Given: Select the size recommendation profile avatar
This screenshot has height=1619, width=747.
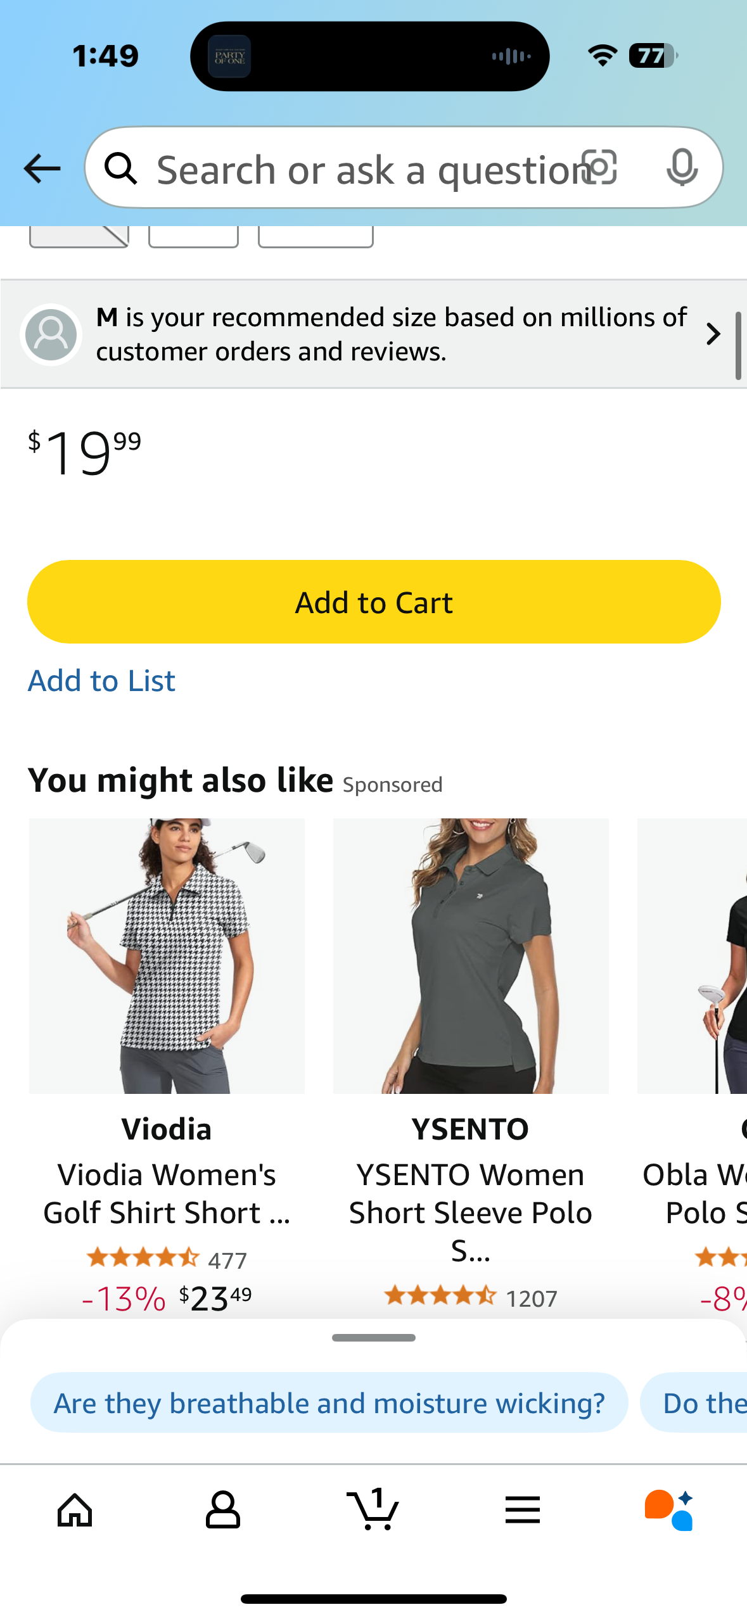Looking at the screenshot, I should (x=51, y=334).
